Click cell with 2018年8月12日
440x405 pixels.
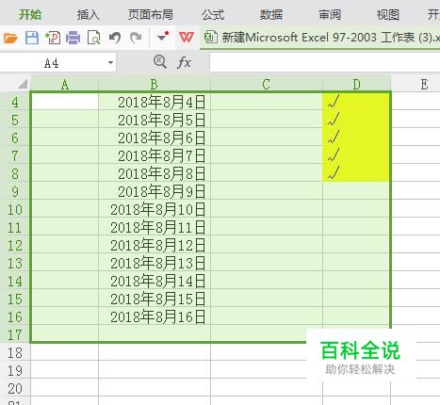155,246
